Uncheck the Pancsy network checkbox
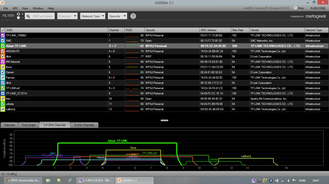Screen dimensions: 329x184 [3, 77]
